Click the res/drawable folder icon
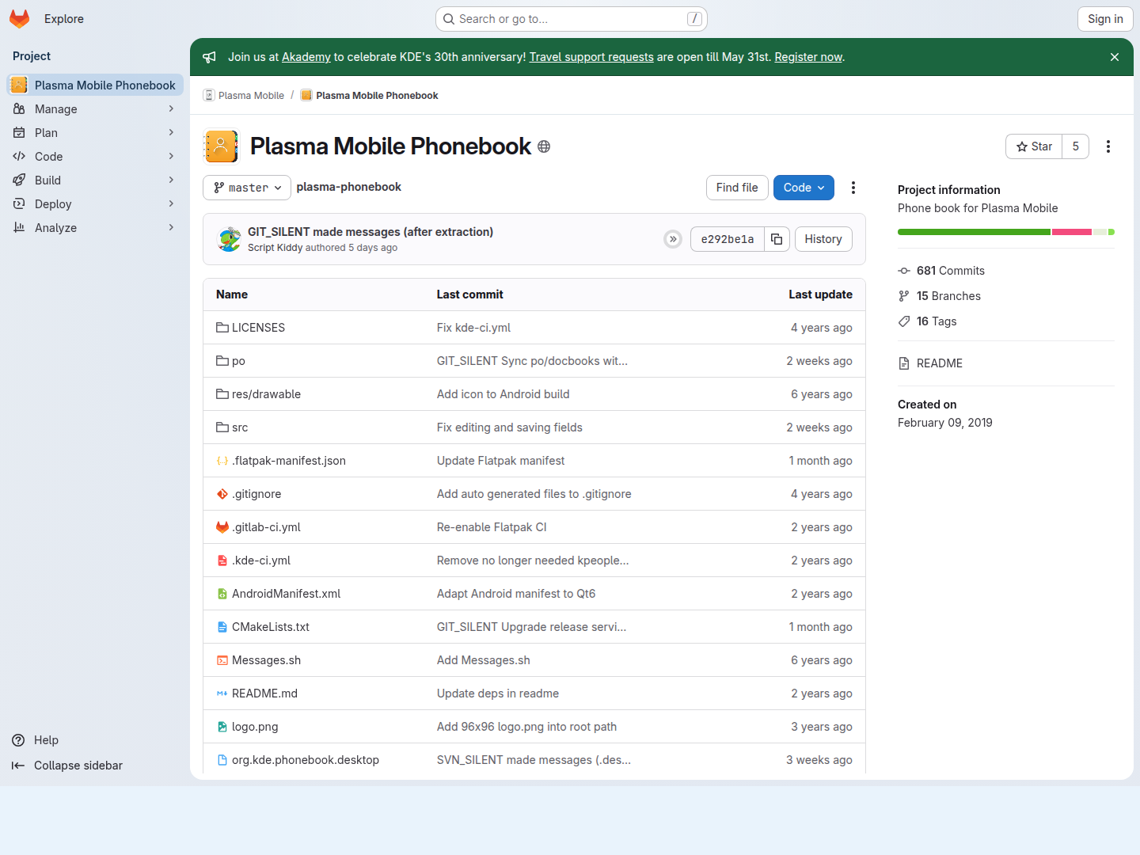The height and width of the screenshot is (855, 1140). coord(222,394)
